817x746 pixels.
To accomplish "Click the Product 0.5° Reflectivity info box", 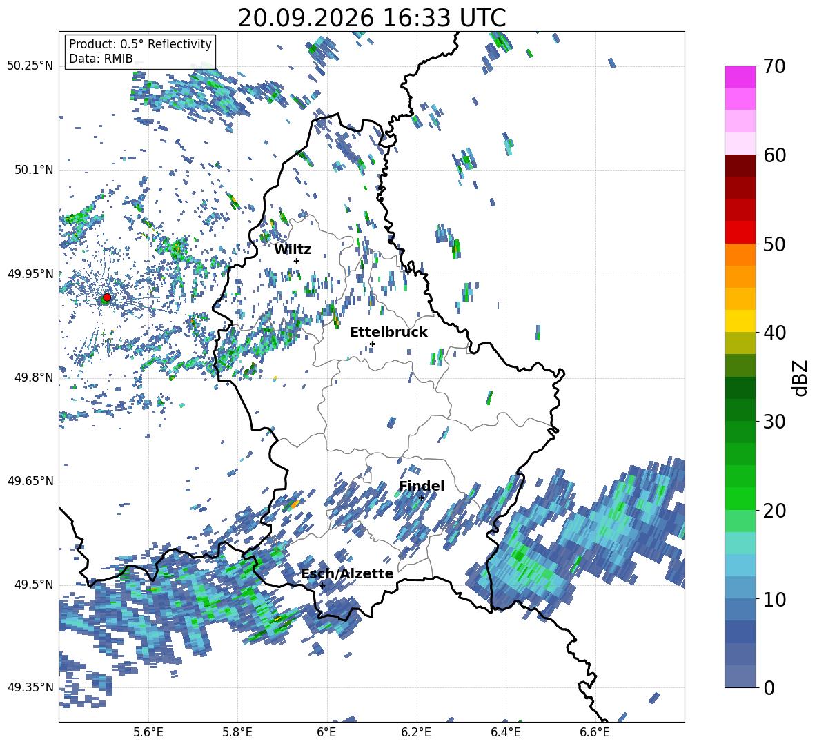I will 140,51.
